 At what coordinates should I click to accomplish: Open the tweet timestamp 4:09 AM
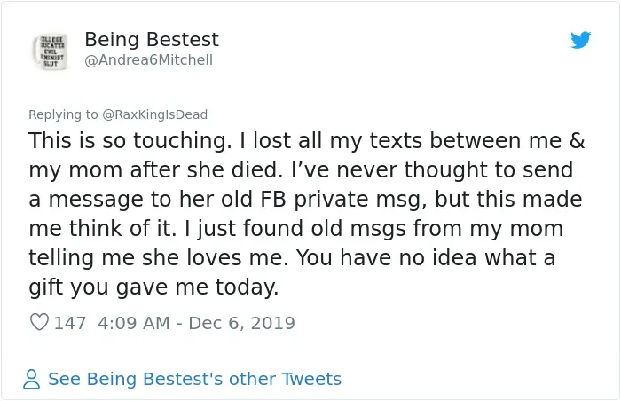point(134,323)
